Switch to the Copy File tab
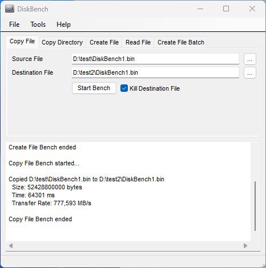Screen dimensions: 266x268 pyautogui.click(x=22, y=42)
